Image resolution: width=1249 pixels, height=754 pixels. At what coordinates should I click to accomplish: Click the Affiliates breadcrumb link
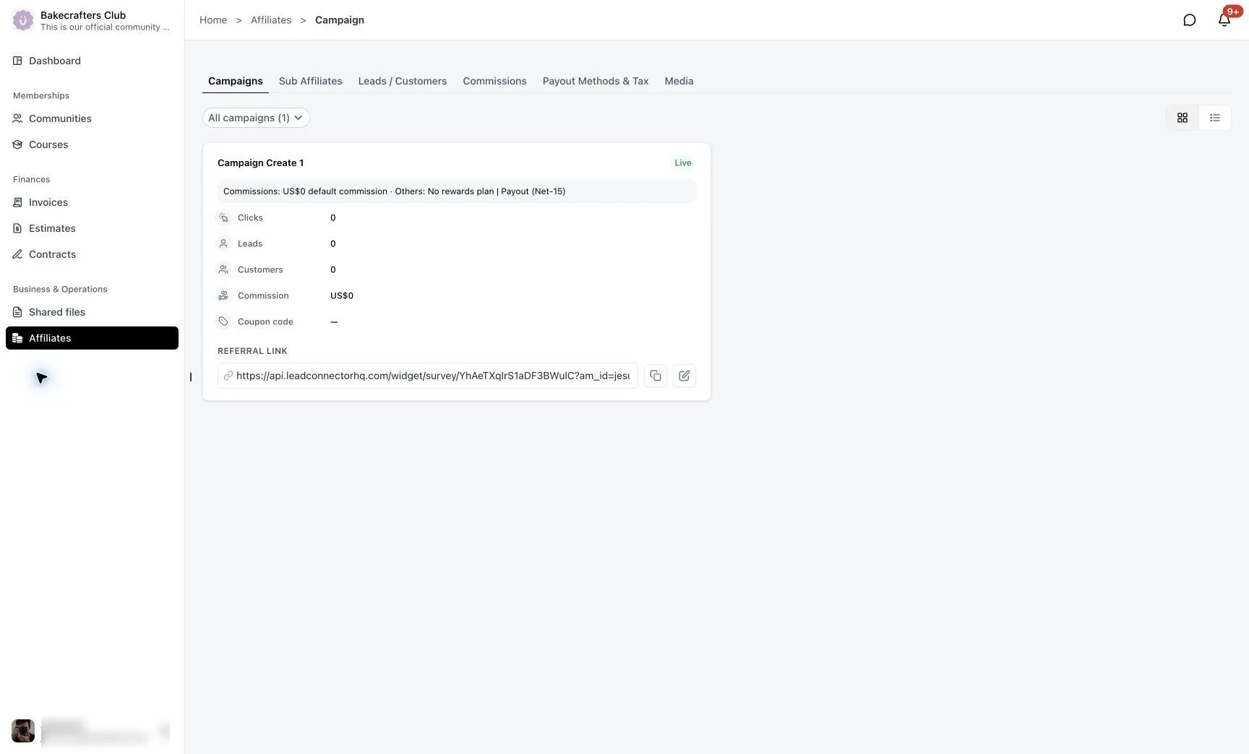pos(271,20)
